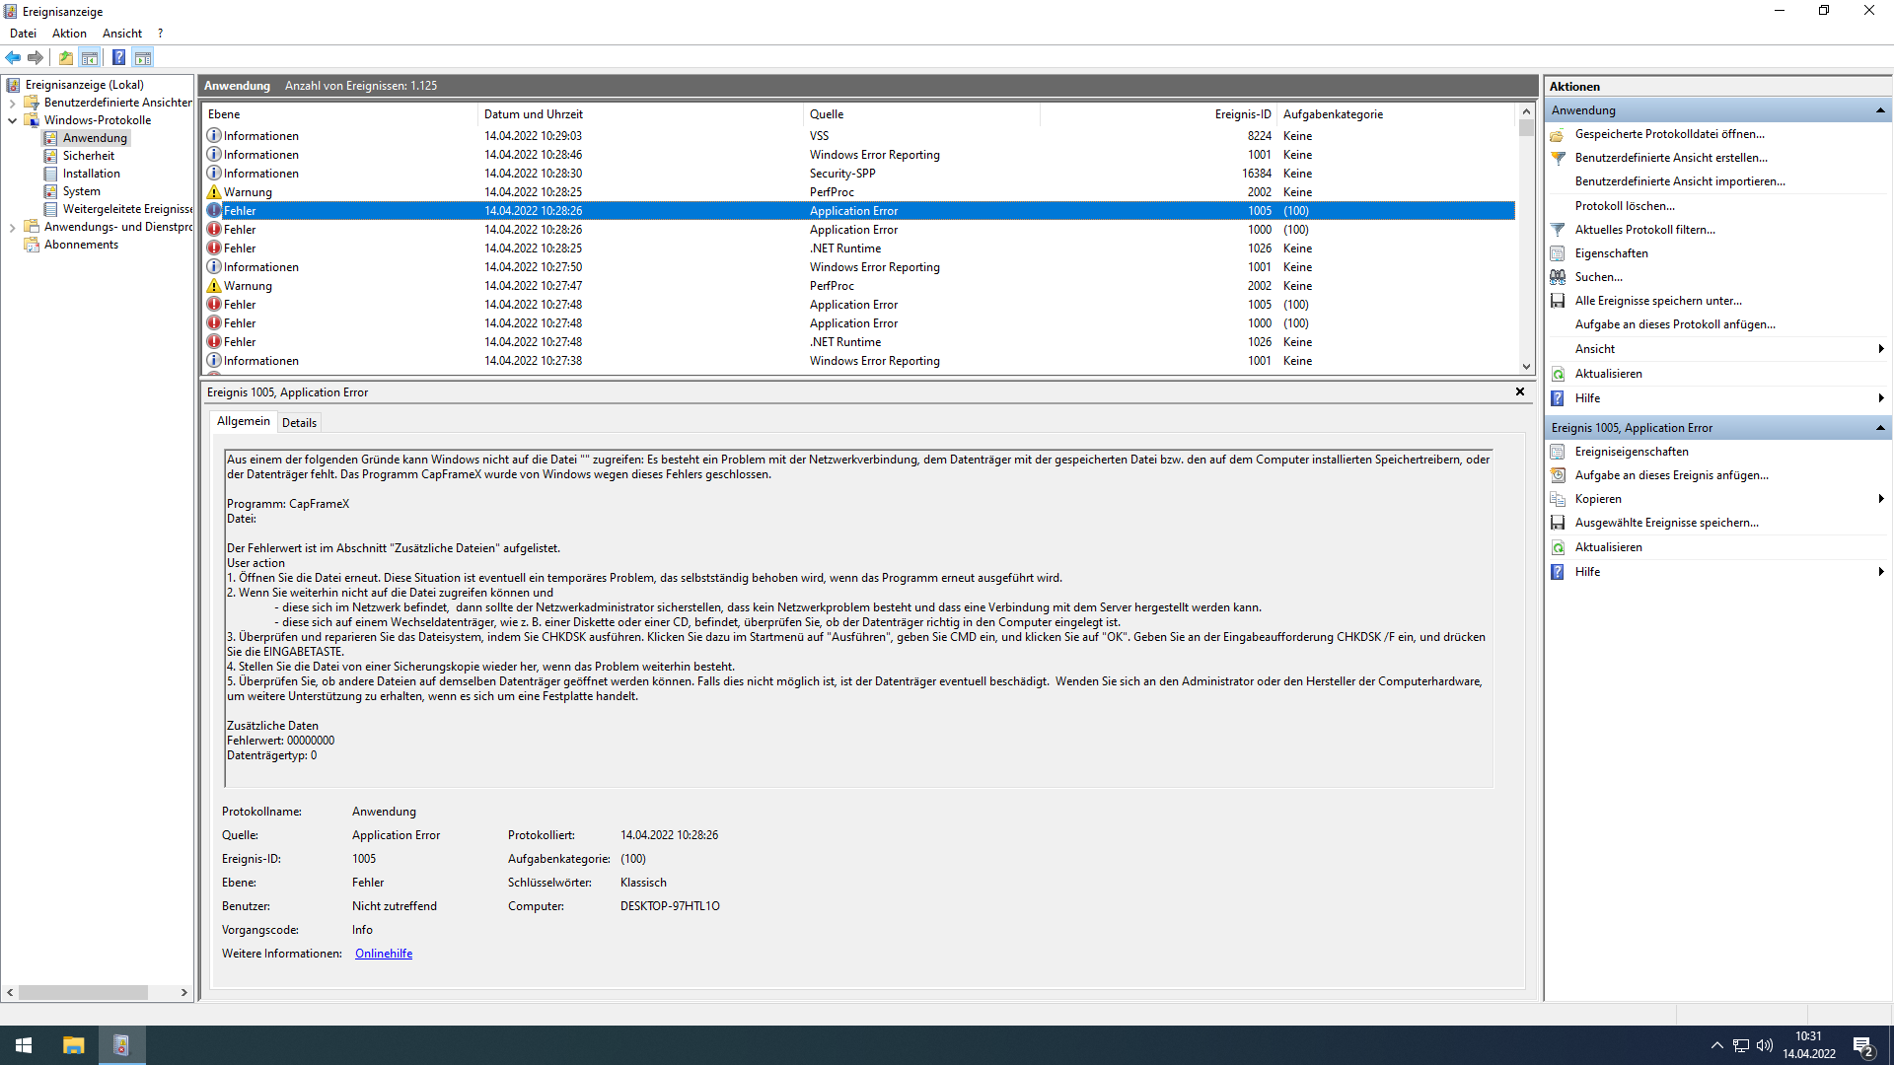Click Aktuelles Protokoll filtern funnel icon
Image resolution: width=1894 pixels, height=1065 pixels.
pyautogui.click(x=1559, y=230)
